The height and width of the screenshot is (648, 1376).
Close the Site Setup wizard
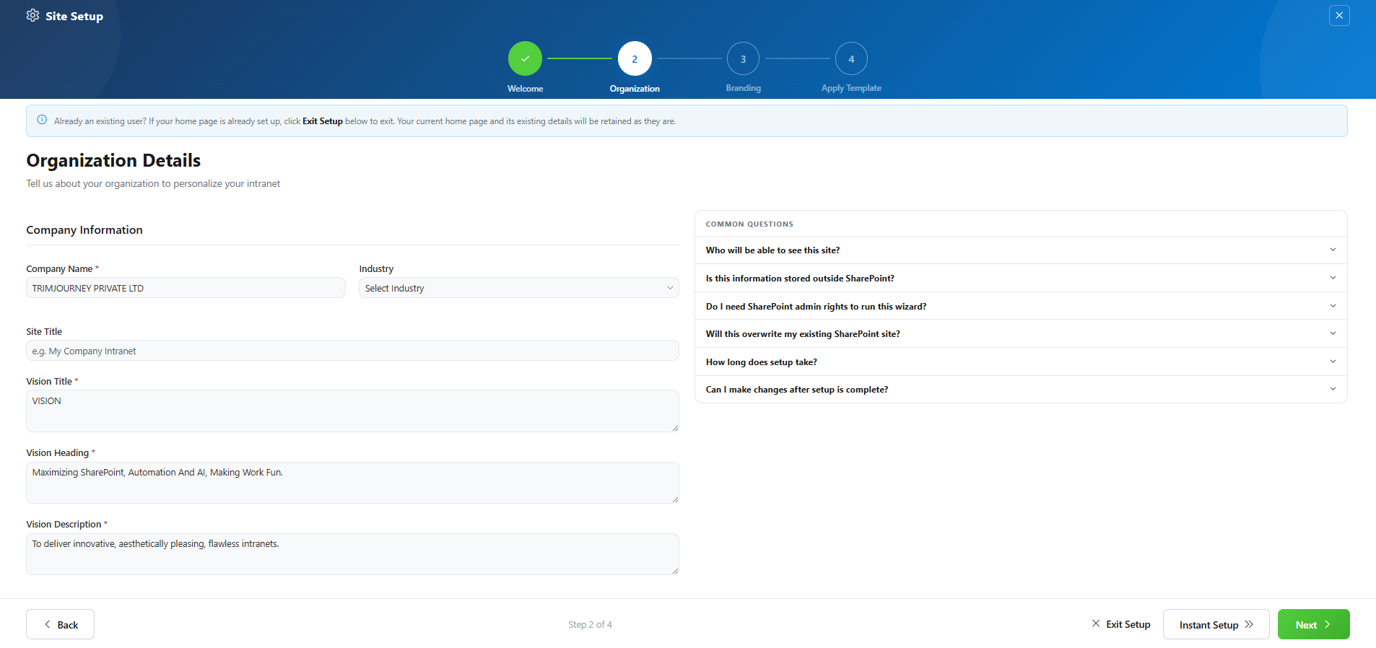pos(1339,15)
